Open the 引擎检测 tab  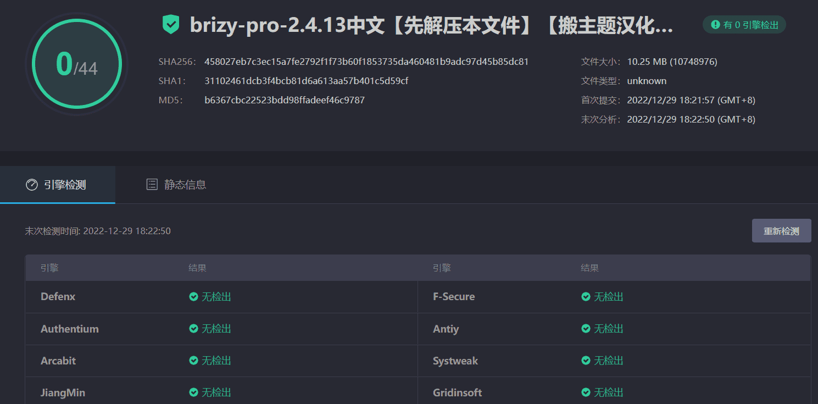click(x=57, y=185)
